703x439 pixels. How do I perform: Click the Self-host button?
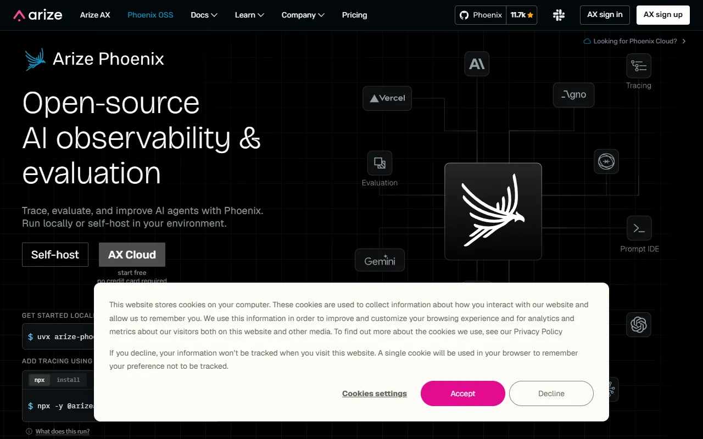[x=55, y=255]
